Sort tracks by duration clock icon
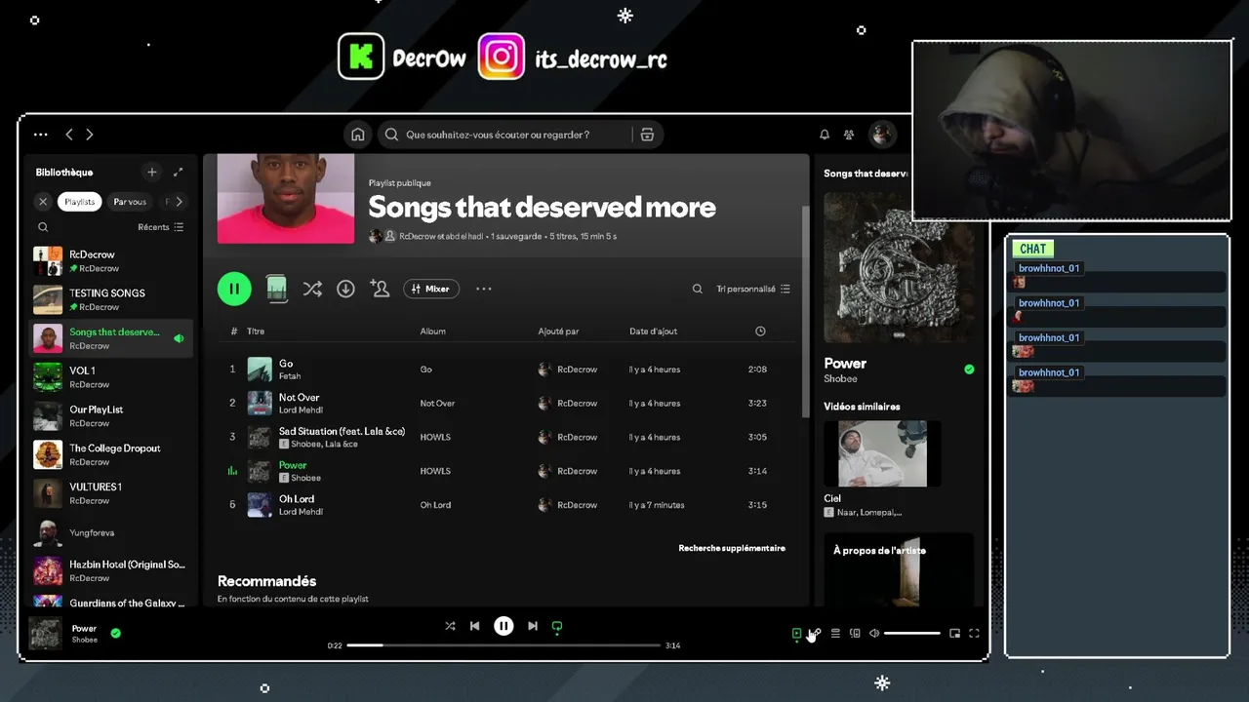This screenshot has height=702, width=1249. (760, 331)
